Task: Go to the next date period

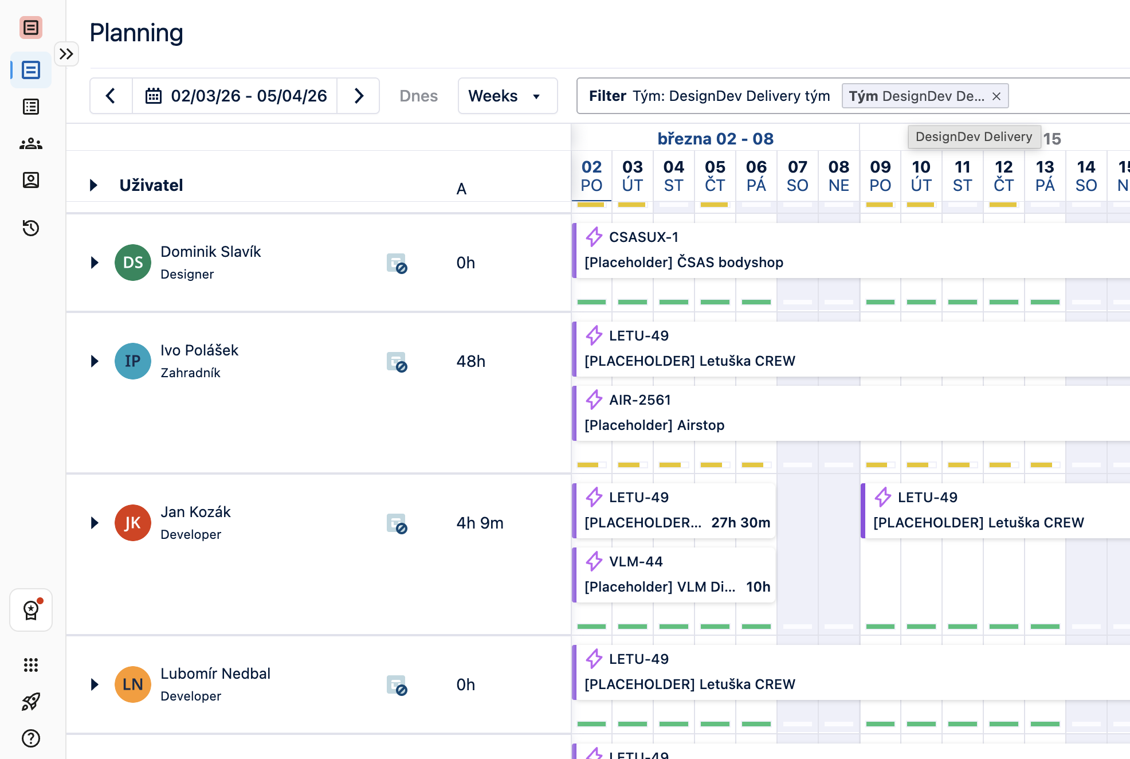Action: (x=359, y=96)
